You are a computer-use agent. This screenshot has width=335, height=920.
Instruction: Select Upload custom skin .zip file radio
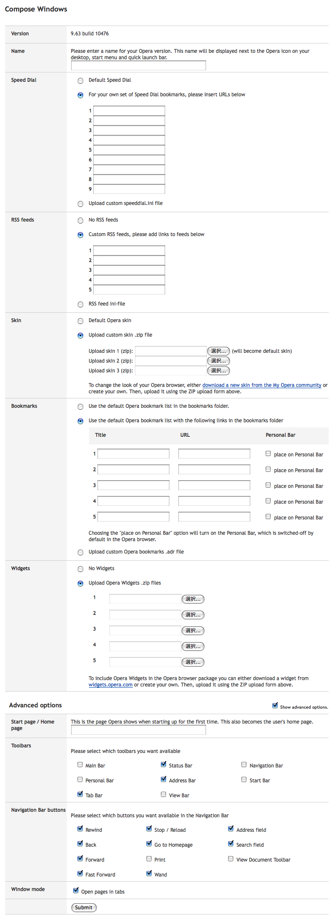click(80, 335)
